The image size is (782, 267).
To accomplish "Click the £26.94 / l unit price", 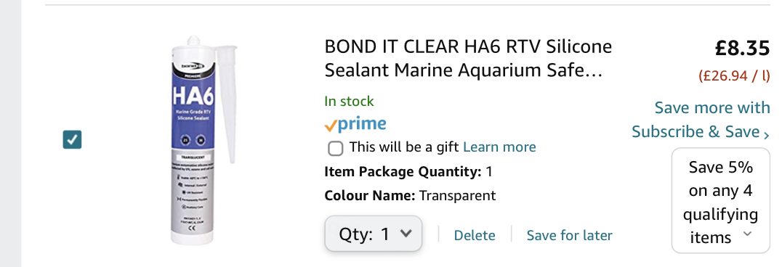I will (734, 75).
